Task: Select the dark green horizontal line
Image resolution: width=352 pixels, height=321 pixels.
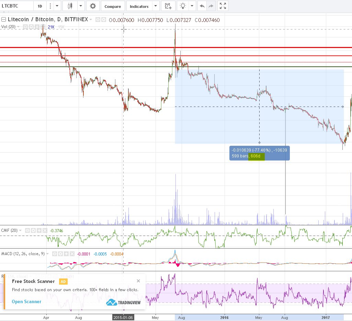Action: (x=176, y=67)
